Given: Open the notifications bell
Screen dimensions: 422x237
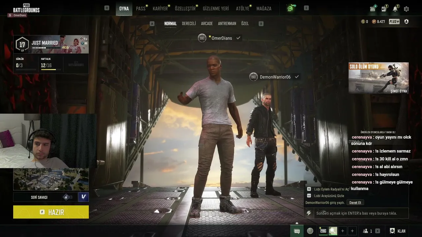Looking at the screenshot, I should [395, 9].
